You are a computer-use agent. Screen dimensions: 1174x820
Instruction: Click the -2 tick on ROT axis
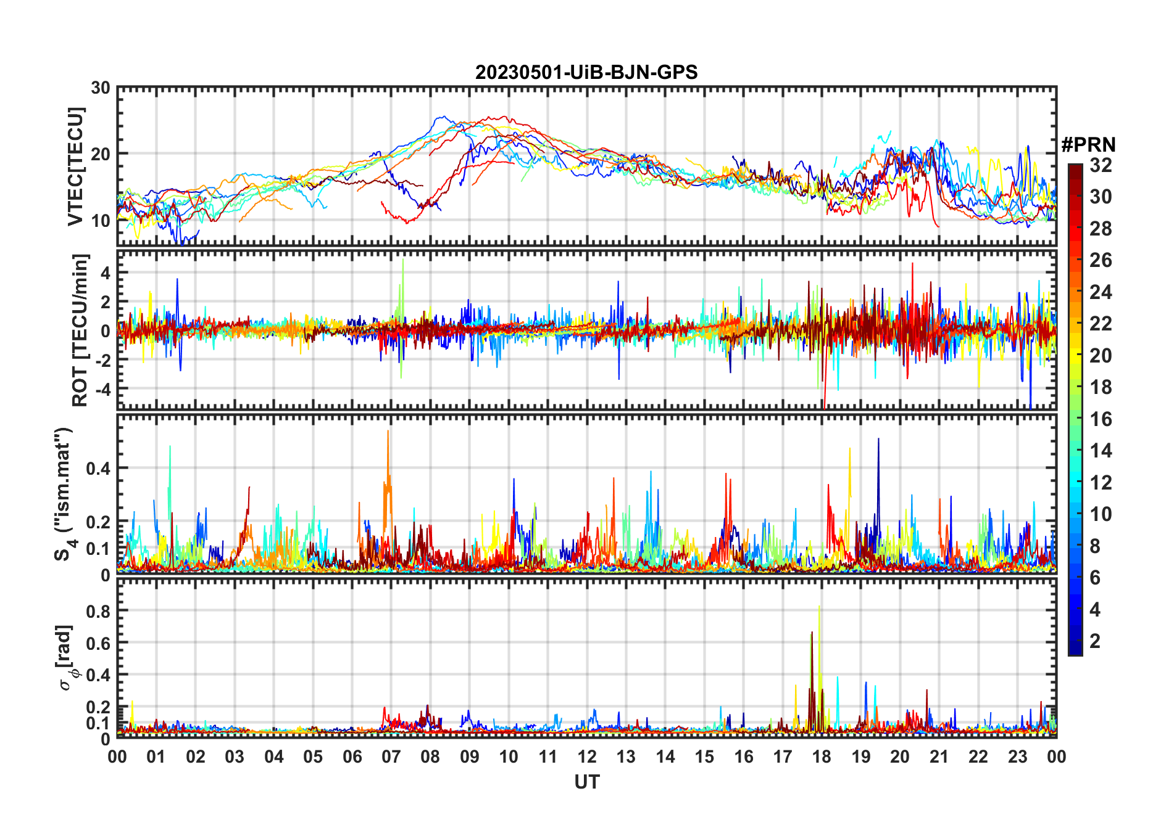tap(102, 360)
